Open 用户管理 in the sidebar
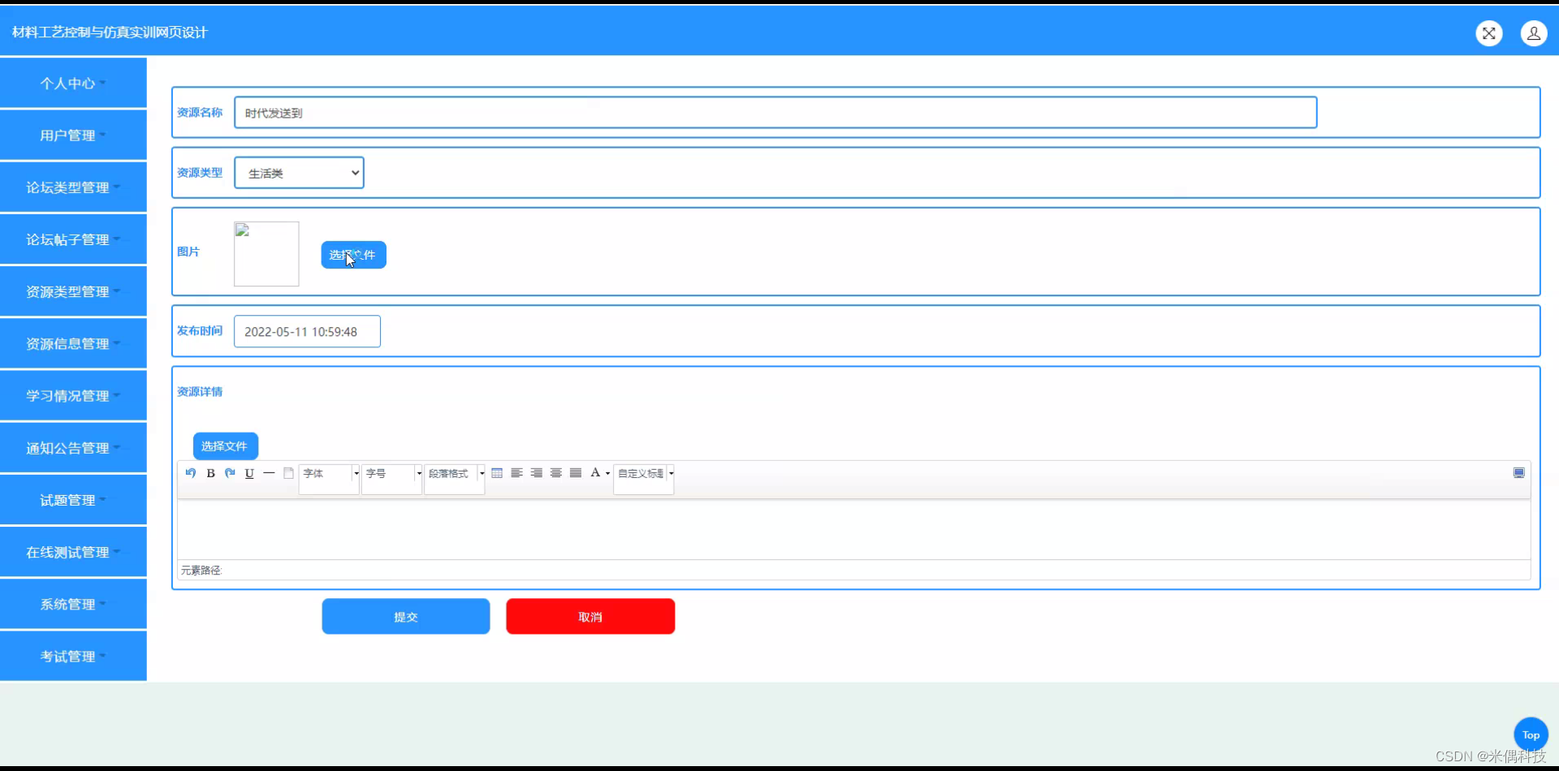This screenshot has width=1559, height=771. pyautogui.click(x=73, y=135)
